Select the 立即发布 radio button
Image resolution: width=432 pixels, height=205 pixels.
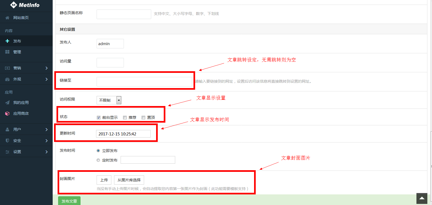98,151
